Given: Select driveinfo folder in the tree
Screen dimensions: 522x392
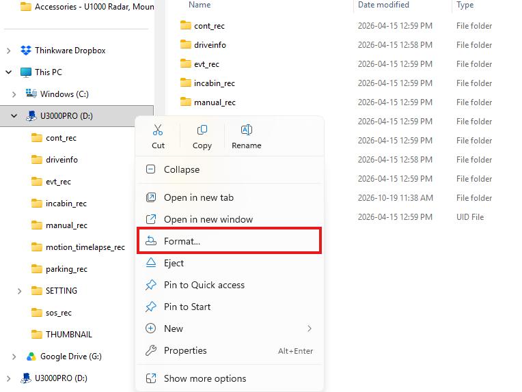Looking at the screenshot, I should 61,159.
